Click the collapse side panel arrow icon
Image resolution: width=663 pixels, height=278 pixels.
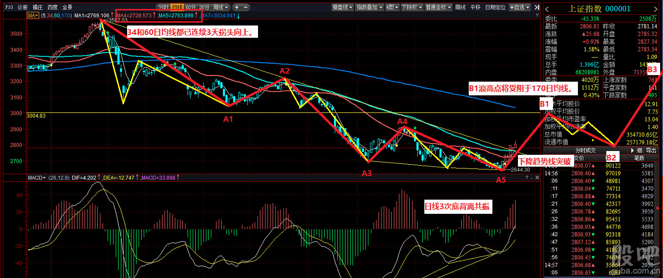[536, 7]
